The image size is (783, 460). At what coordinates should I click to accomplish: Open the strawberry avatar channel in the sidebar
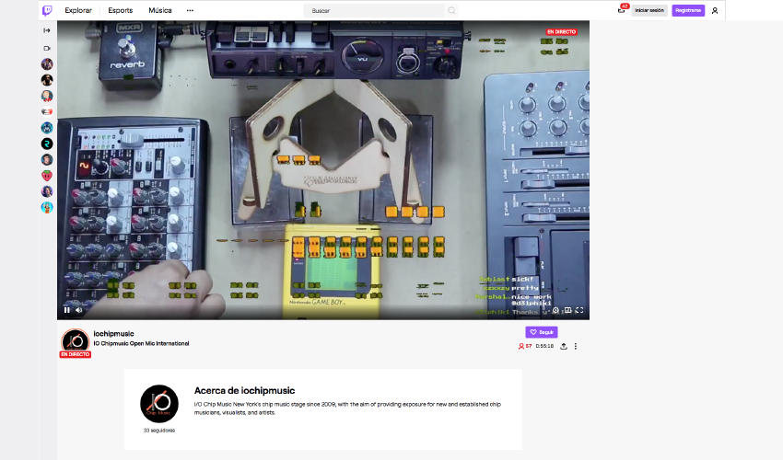click(x=47, y=176)
